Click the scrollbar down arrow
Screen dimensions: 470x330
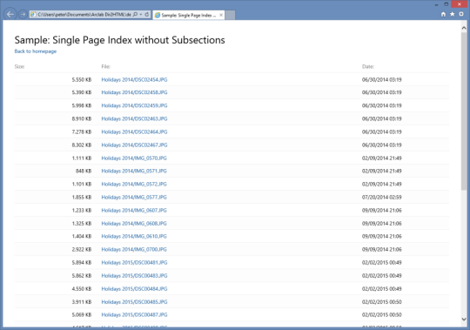(464, 320)
